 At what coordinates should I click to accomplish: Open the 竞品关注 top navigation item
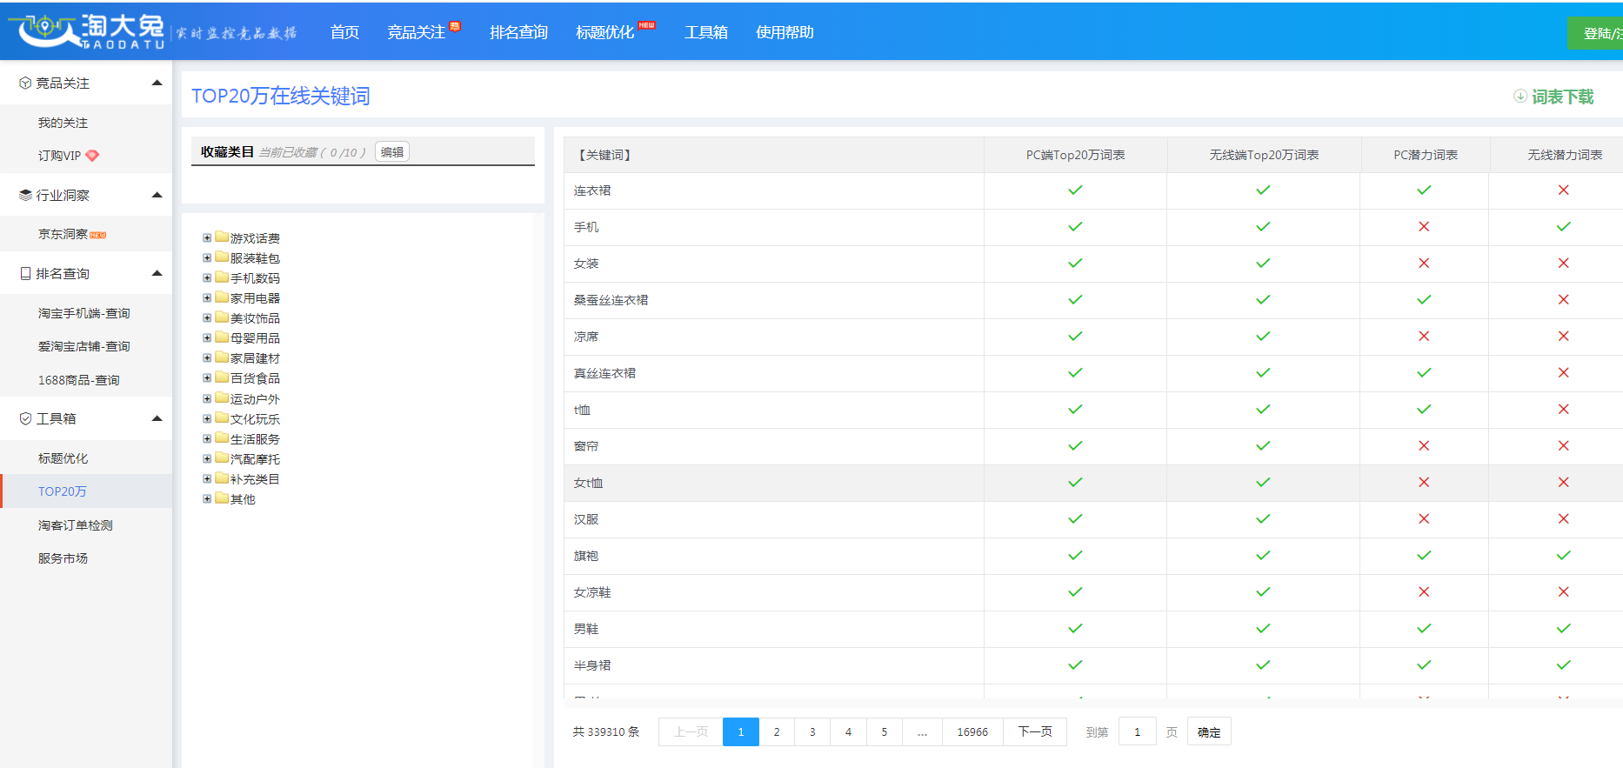416,32
